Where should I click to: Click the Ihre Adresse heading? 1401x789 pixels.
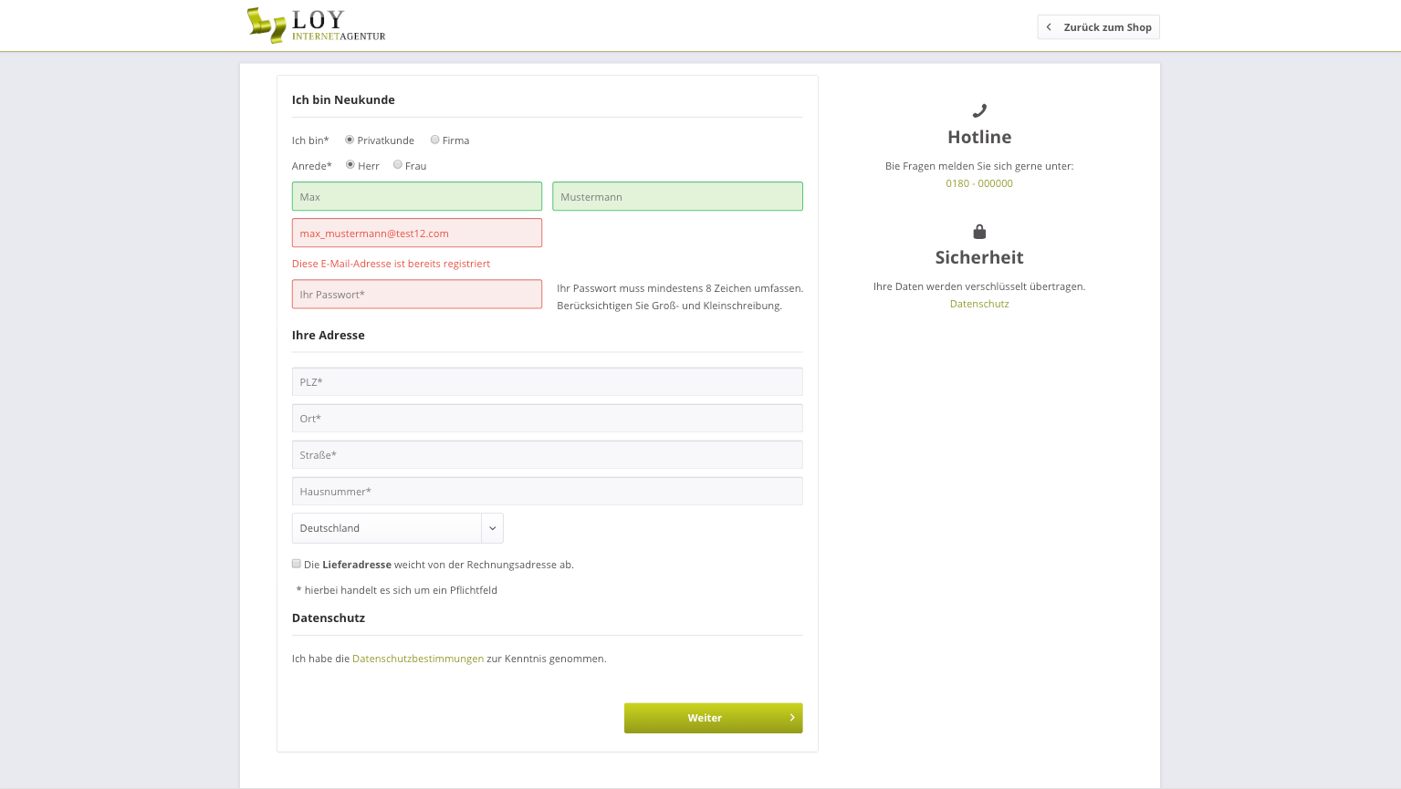pos(329,335)
